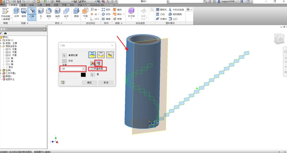Select Rectangular pattern (矩形)
Screen dimensions: 287x153
pos(106,9)
